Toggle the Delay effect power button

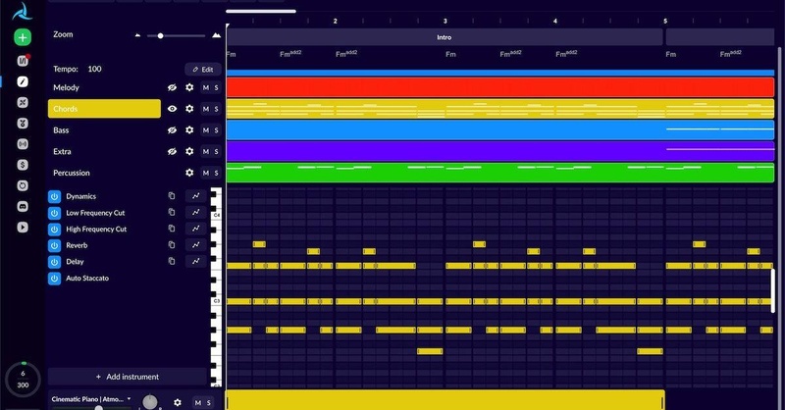click(55, 262)
